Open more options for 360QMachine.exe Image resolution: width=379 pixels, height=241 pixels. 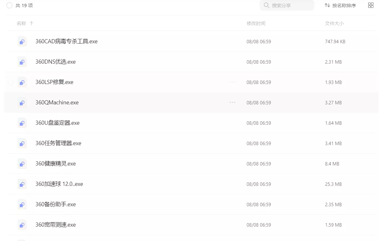(x=232, y=102)
